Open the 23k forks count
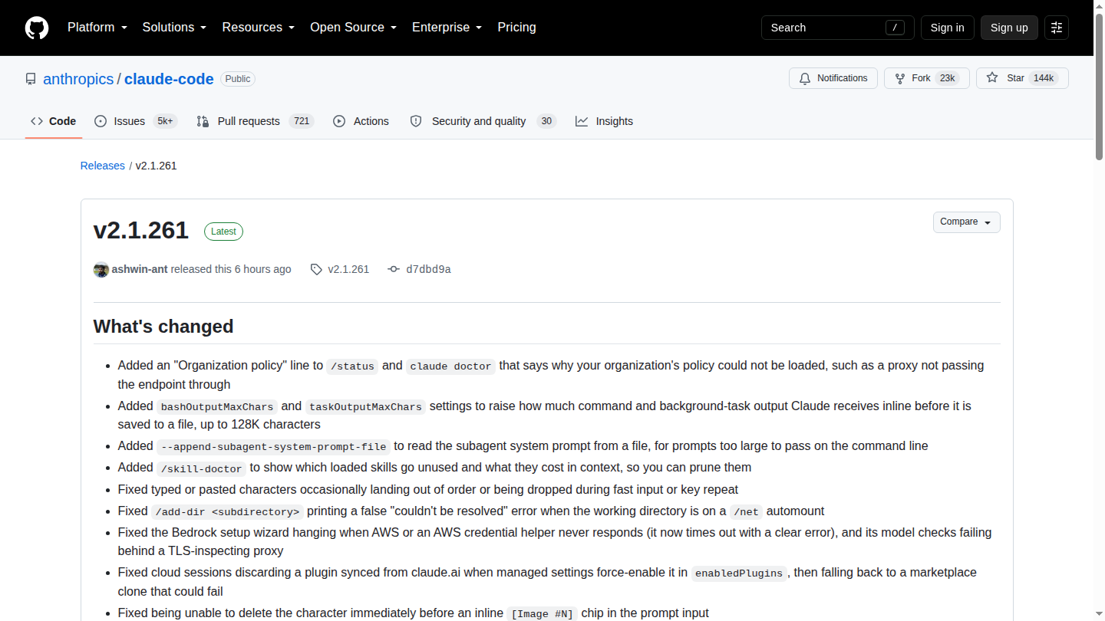Screen dimensions: 1105x621 pyautogui.click(x=947, y=78)
